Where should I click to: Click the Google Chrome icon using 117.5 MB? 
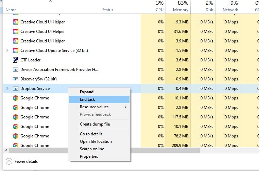(x=15, y=117)
